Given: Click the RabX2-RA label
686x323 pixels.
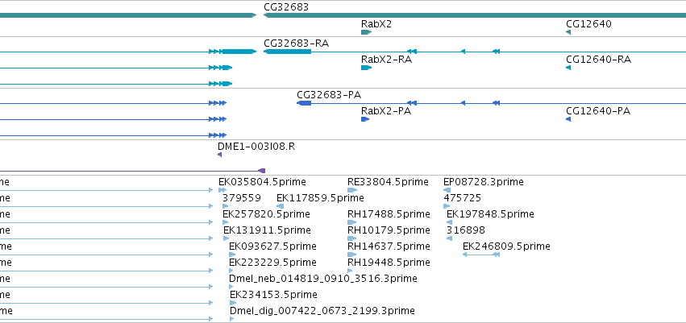Looking at the screenshot, I should pyautogui.click(x=386, y=60).
